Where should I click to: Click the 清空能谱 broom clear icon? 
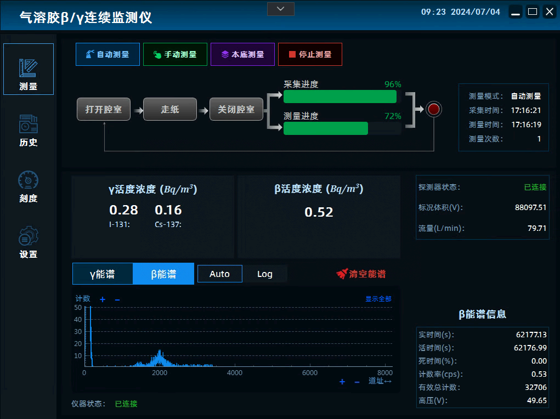click(342, 274)
